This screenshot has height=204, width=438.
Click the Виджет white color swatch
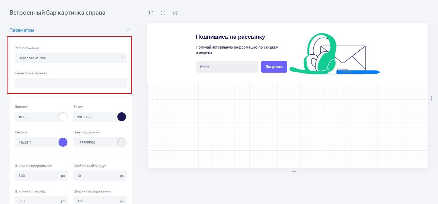pyautogui.click(x=63, y=117)
